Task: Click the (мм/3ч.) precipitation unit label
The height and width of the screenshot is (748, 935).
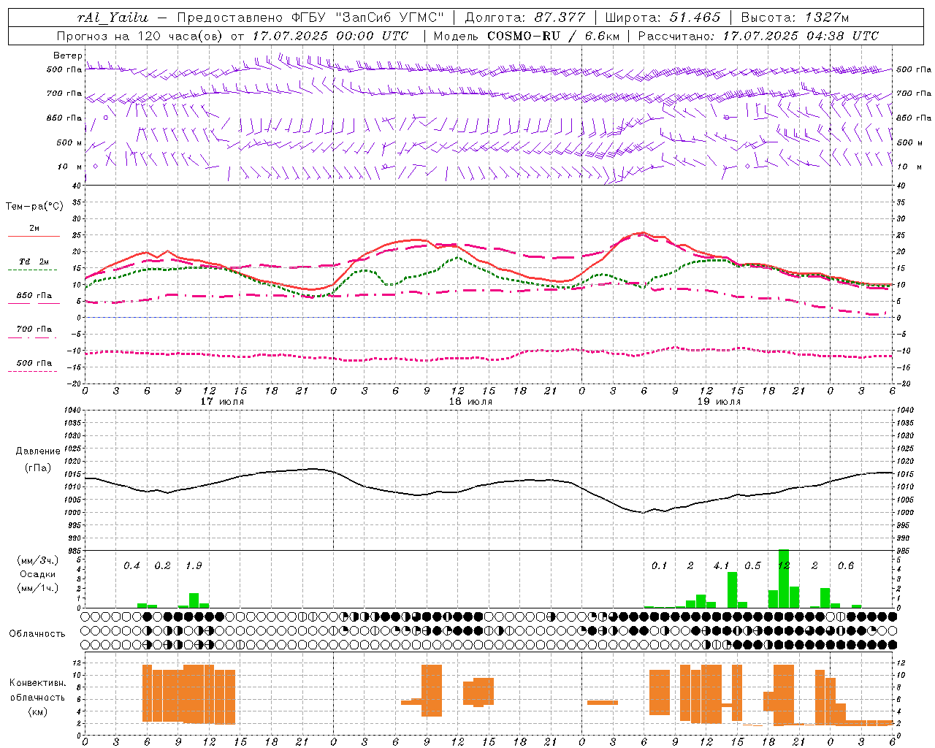Action: [37, 560]
